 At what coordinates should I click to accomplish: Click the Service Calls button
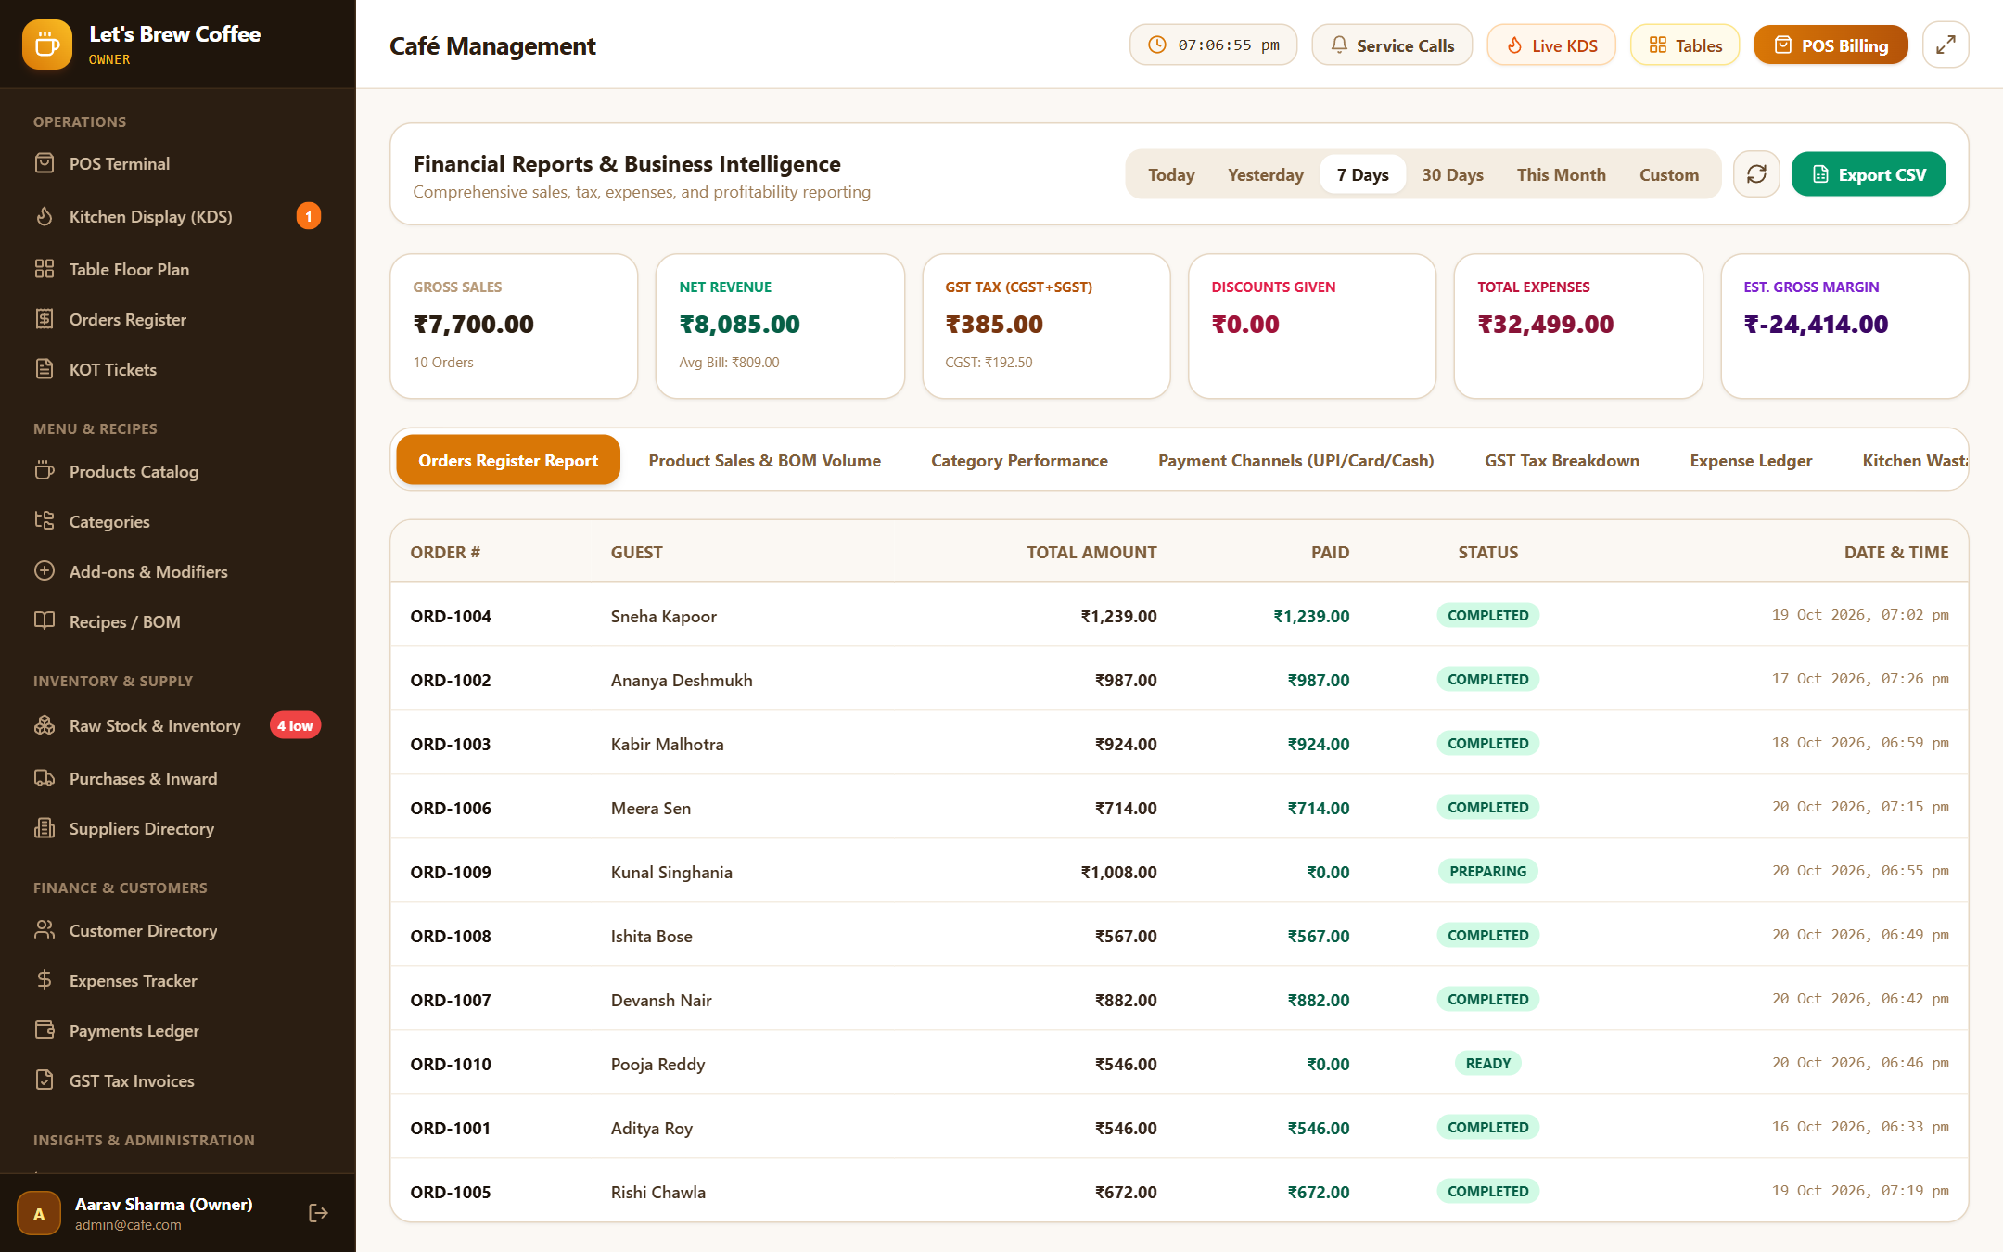(x=1392, y=45)
